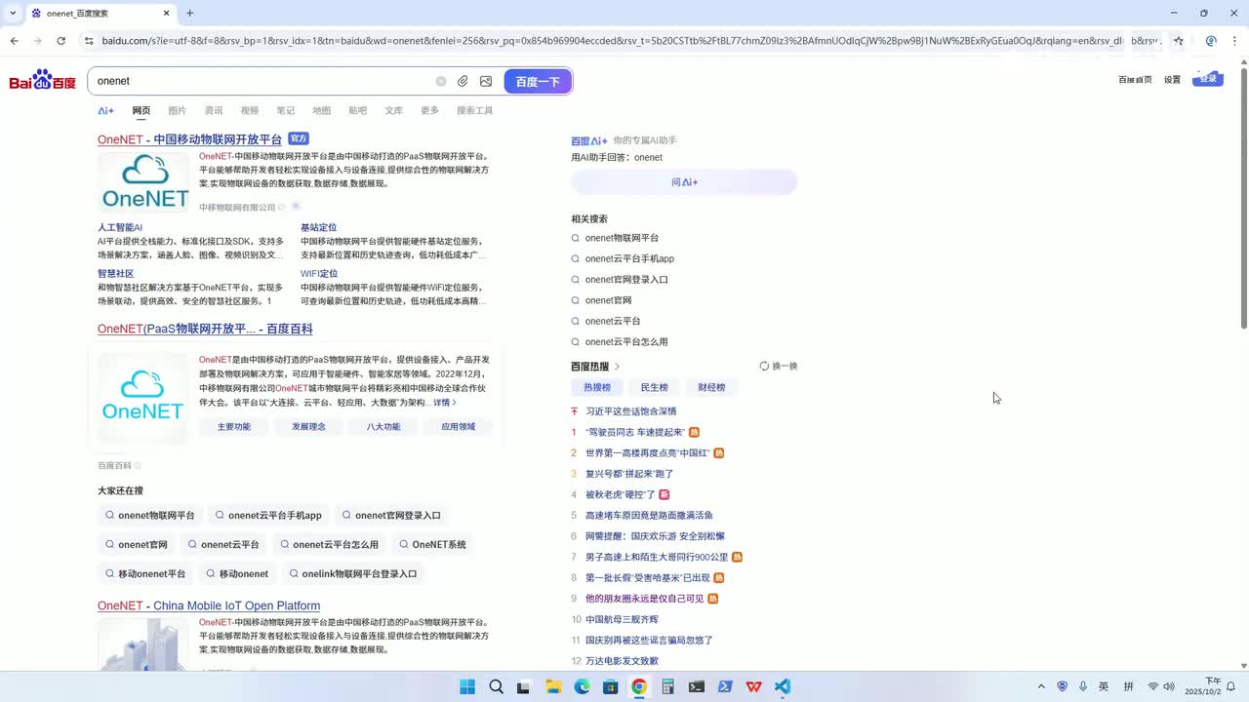Click the 八大功能 button

[x=383, y=426]
